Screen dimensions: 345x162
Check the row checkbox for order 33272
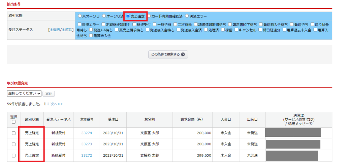(x=13, y=156)
